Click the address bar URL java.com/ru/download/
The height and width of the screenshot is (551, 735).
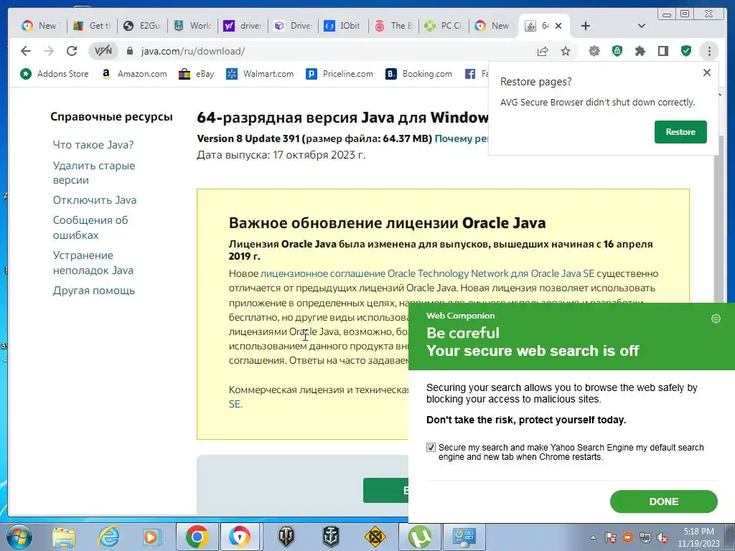[x=193, y=51]
